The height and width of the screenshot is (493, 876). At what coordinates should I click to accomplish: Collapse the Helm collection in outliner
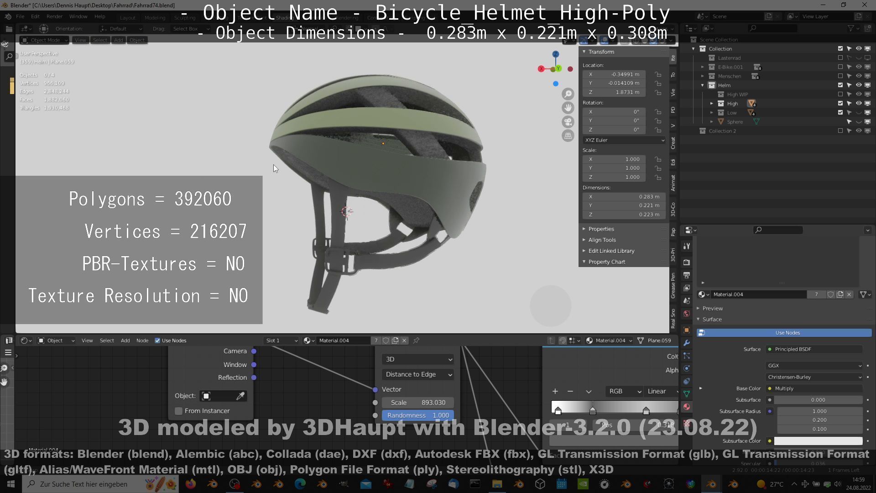click(703, 85)
